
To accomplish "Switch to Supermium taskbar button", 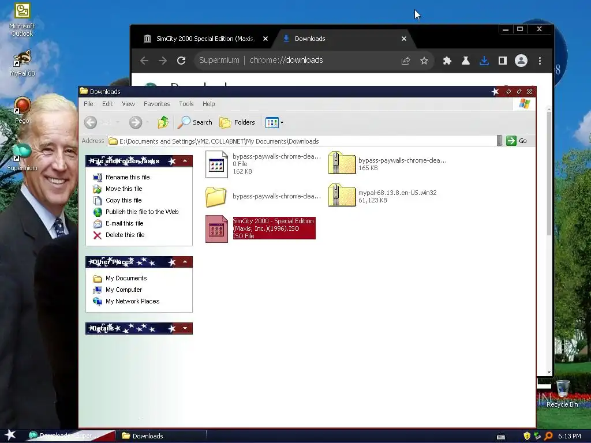I will coord(70,436).
